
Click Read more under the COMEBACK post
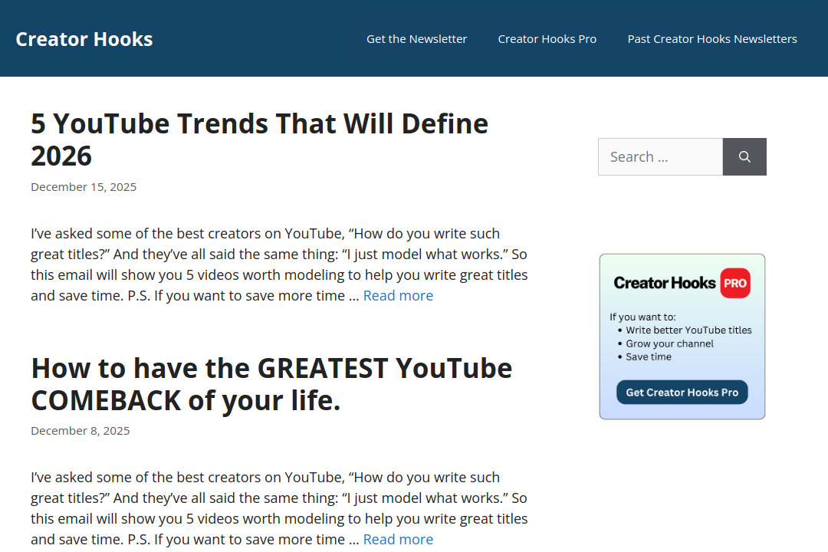point(398,539)
